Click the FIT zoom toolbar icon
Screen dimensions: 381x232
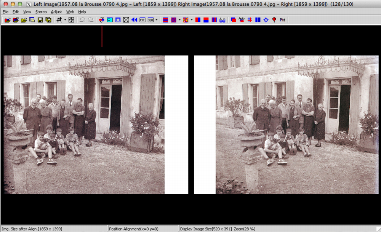pos(142,20)
